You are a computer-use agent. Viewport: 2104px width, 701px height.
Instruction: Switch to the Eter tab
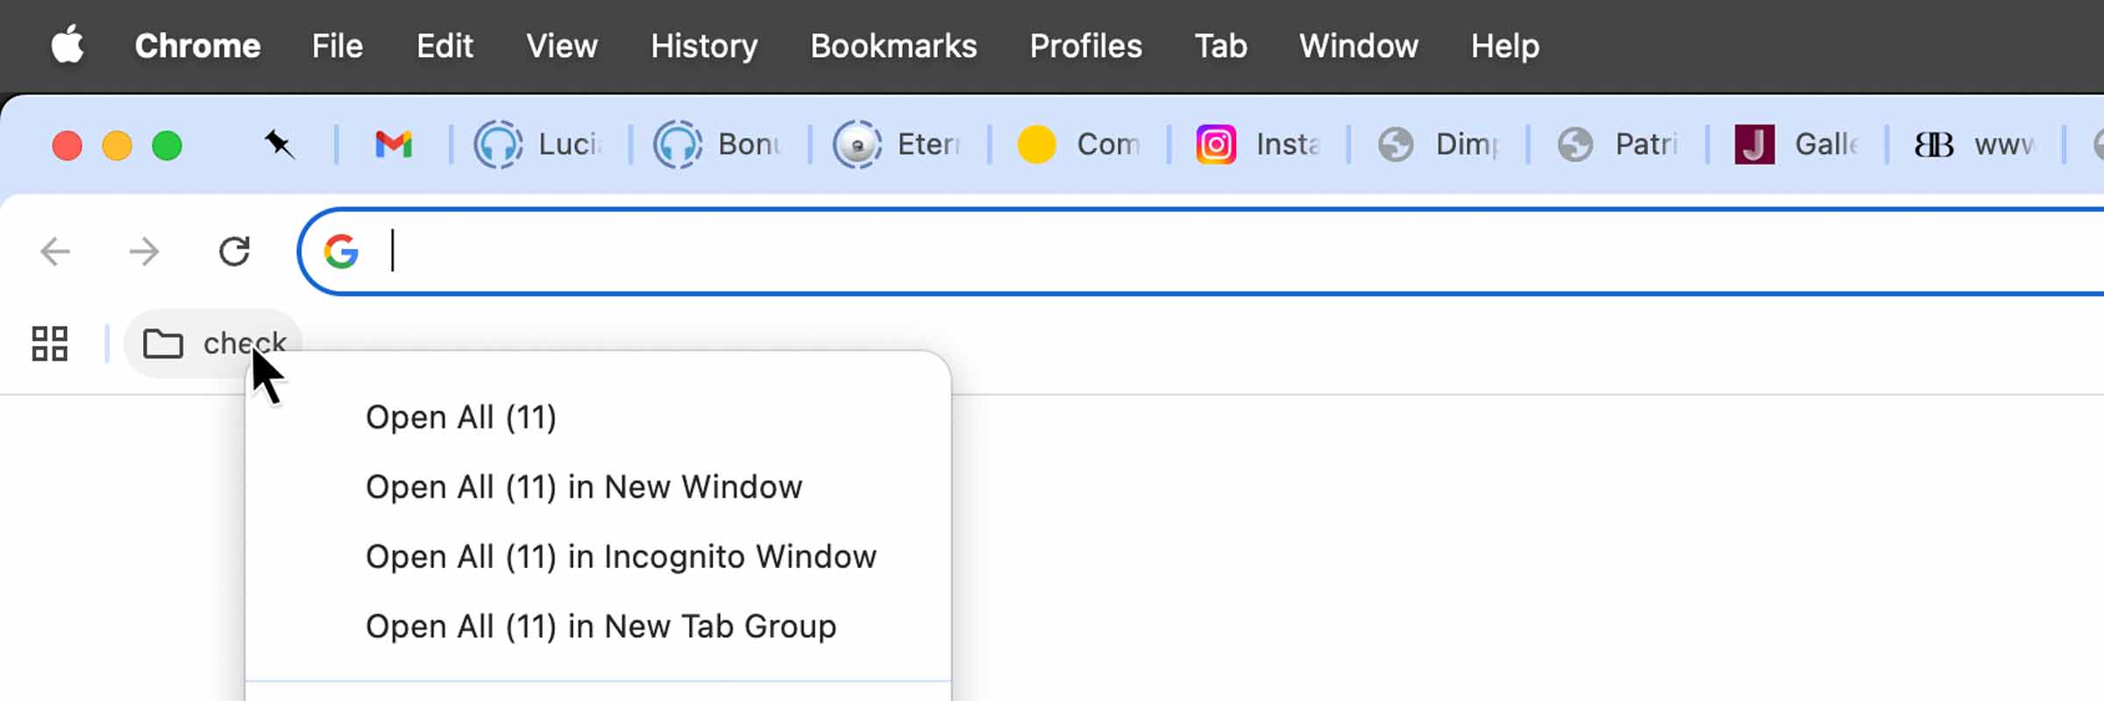tap(899, 145)
